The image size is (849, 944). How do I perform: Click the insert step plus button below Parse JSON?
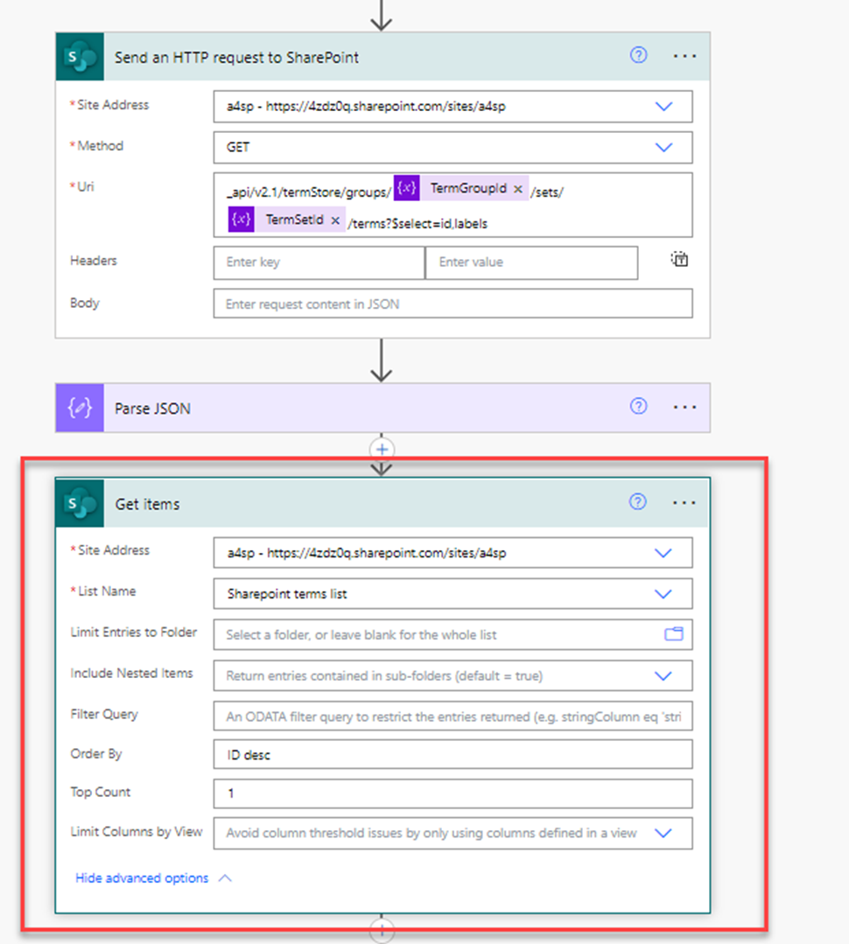[382, 449]
